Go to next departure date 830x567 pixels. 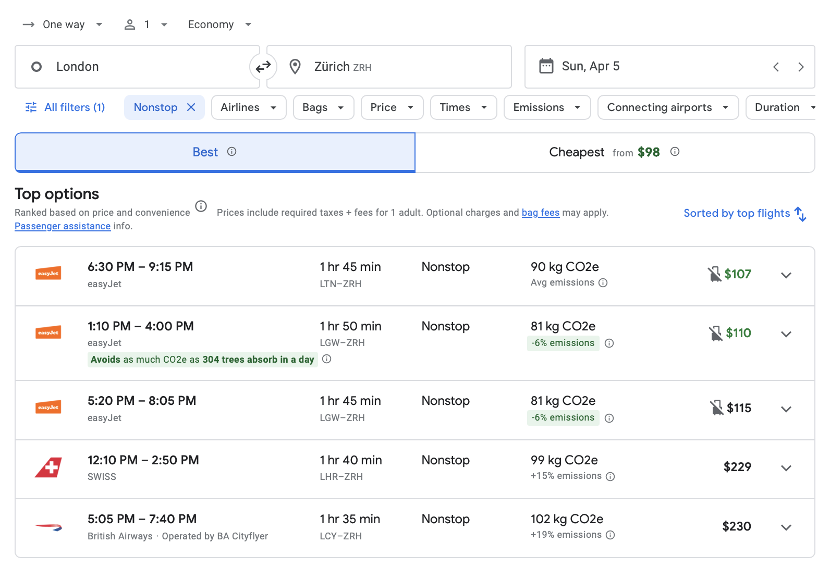click(801, 67)
